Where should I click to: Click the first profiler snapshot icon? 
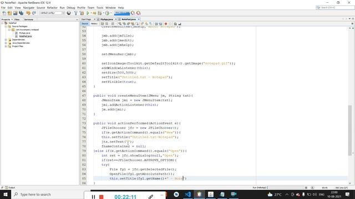[x=133, y=13]
